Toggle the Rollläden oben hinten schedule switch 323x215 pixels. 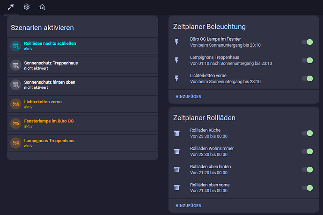coord(308,170)
